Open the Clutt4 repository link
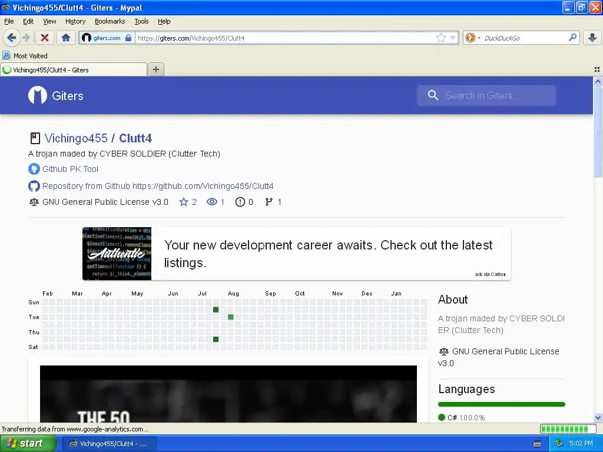 pos(135,138)
